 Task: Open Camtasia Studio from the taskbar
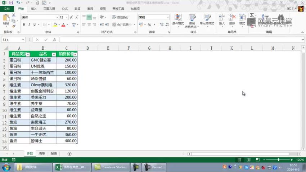111,167
